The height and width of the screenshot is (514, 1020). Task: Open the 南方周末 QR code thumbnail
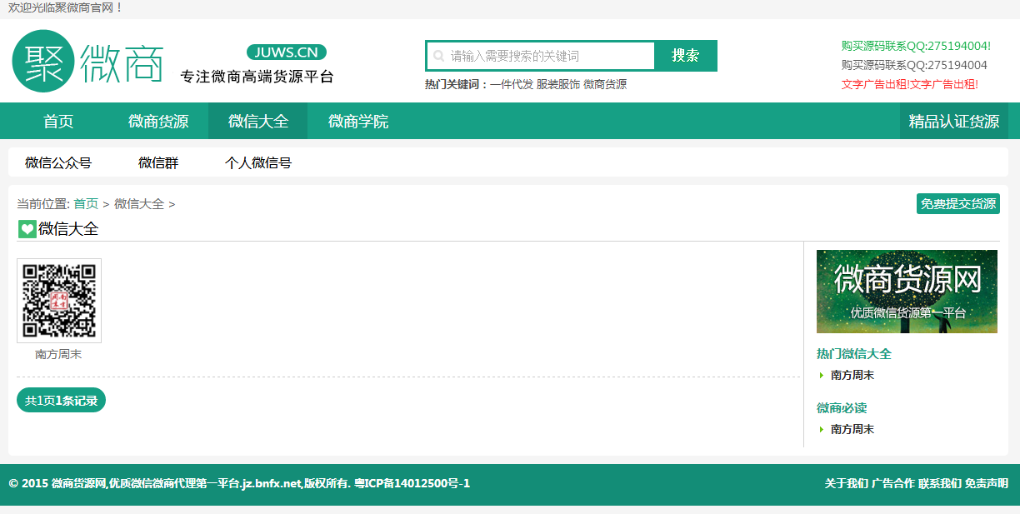(x=59, y=301)
